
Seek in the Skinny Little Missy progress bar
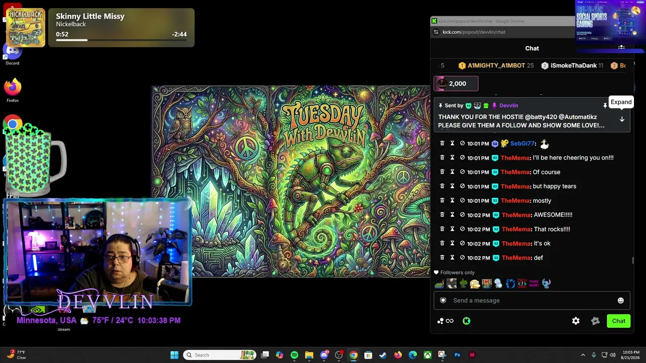[121, 40]
